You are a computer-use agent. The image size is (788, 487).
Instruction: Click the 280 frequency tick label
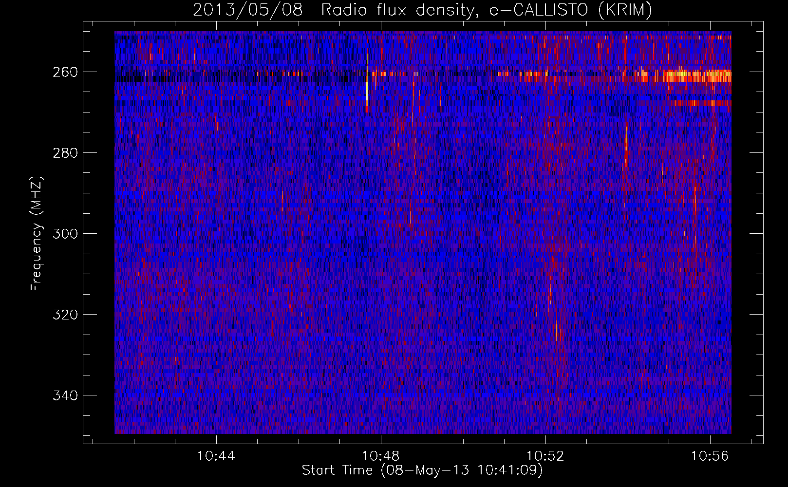(65, 153)
